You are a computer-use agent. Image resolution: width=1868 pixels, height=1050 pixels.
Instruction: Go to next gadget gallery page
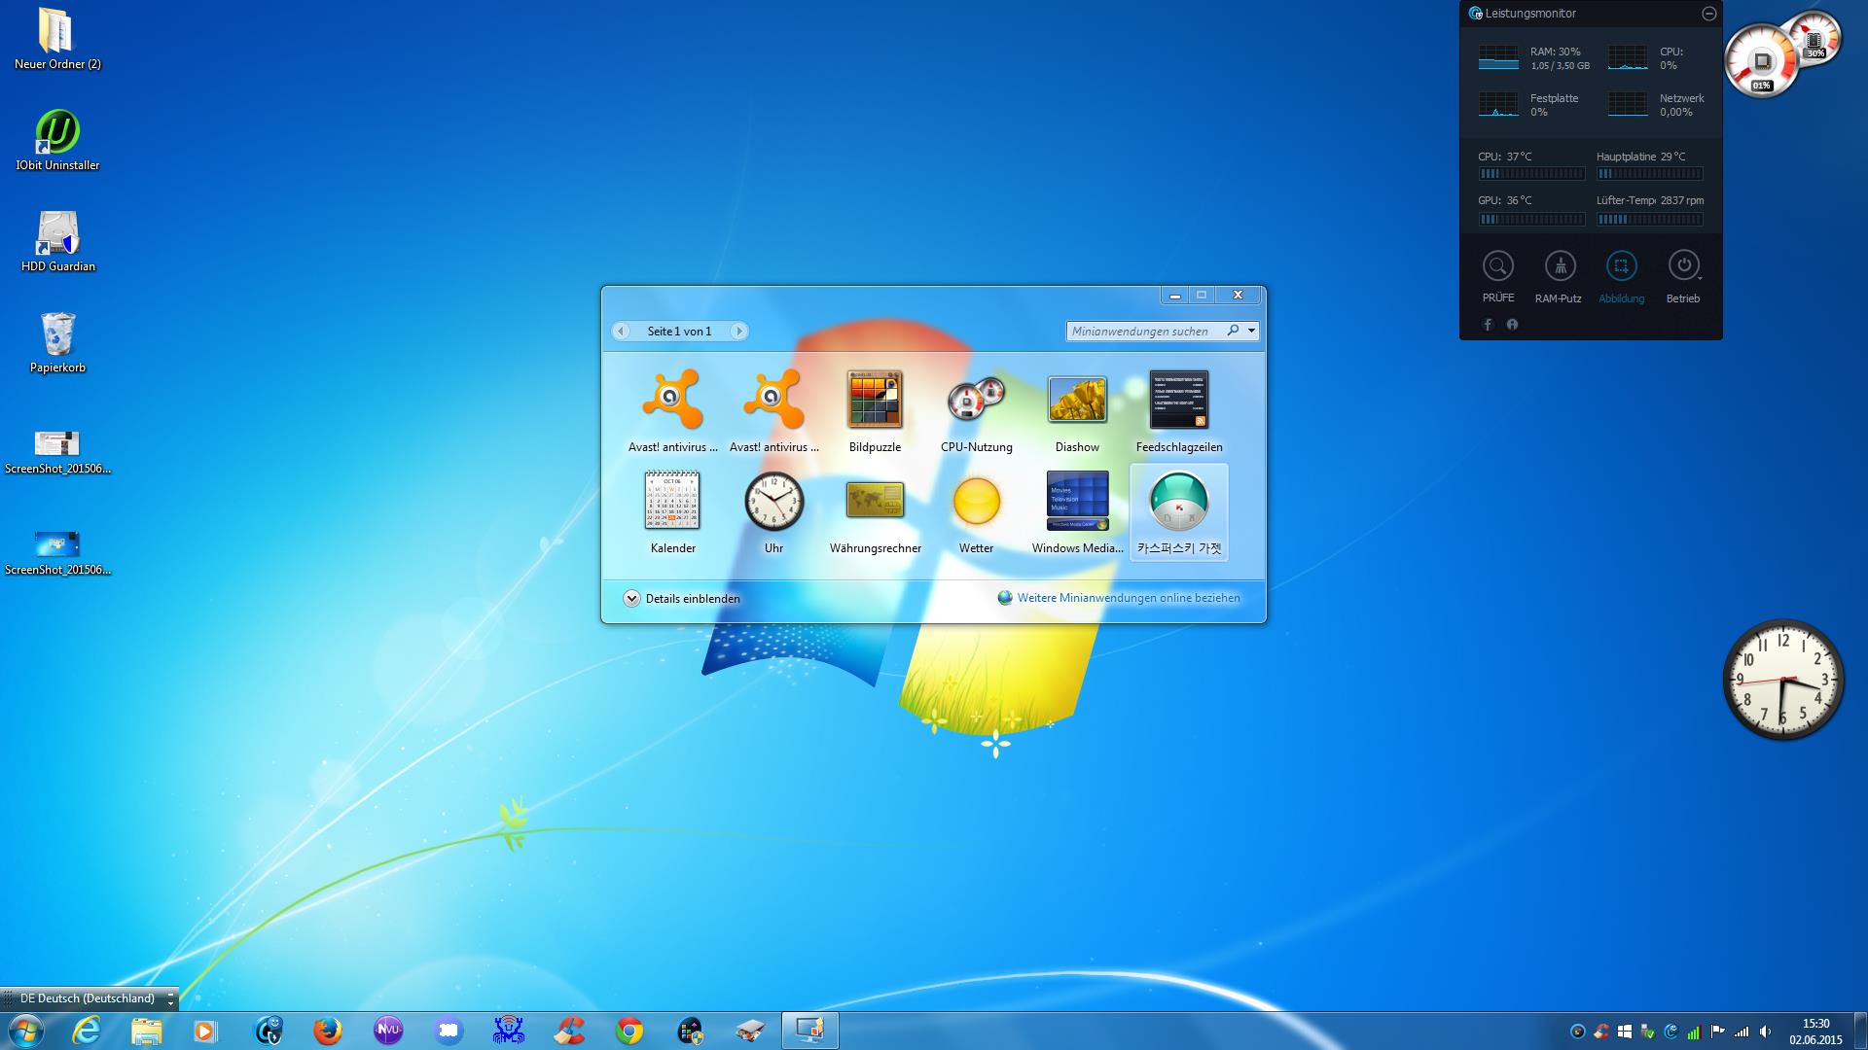point(738,332)
